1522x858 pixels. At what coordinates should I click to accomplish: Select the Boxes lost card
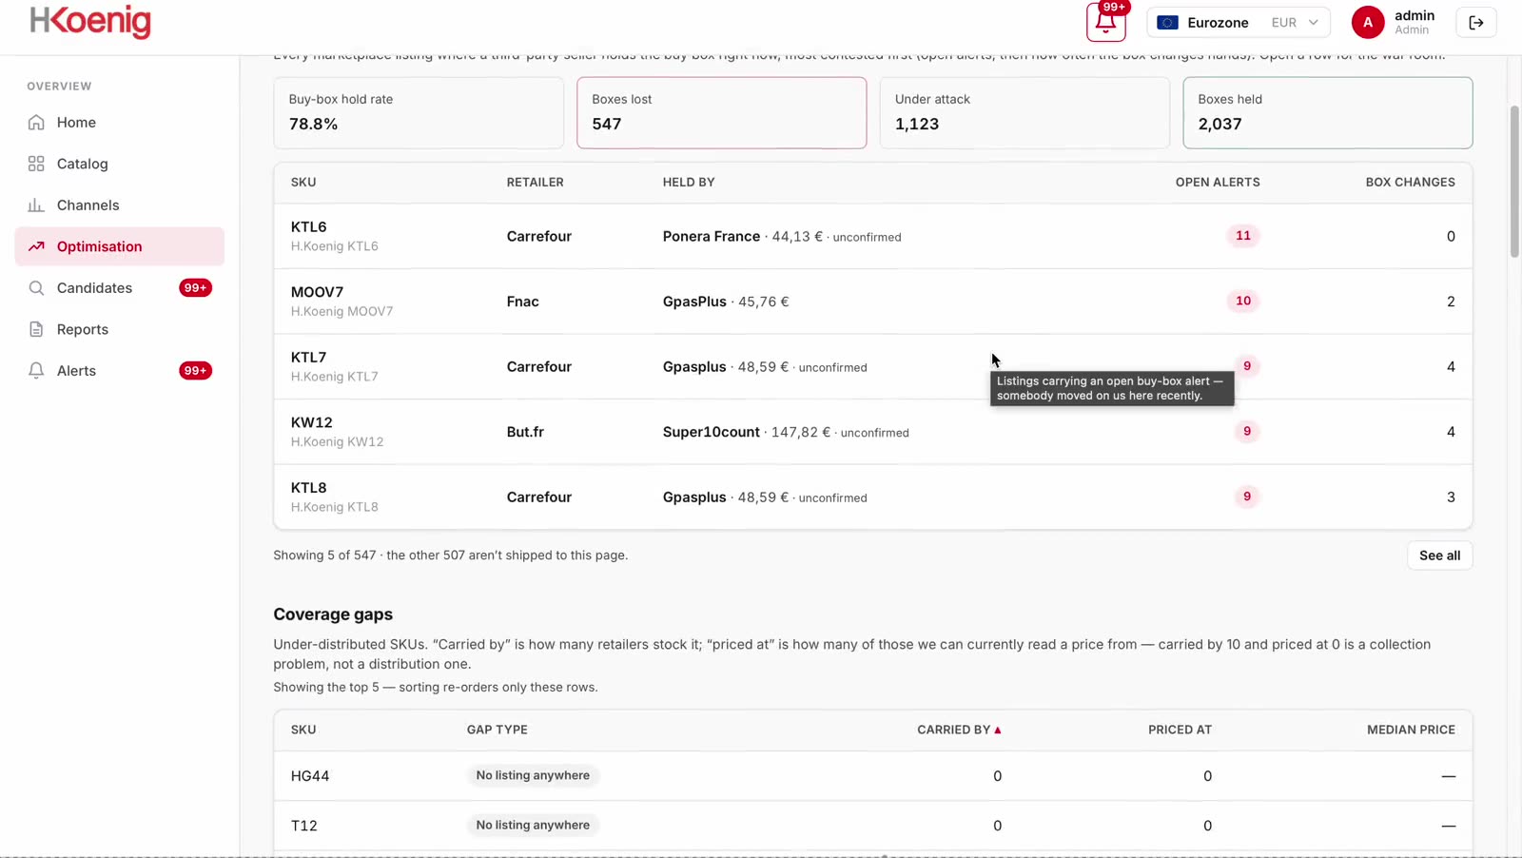(721, 112)
